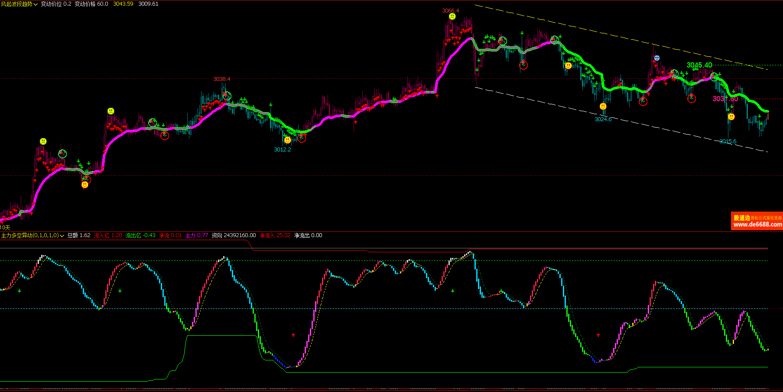Viewport: 783px width, 392px height.
Task: Click the red-circled rose marker beside the 3012.2 smiley
Action: coord(302,138)
